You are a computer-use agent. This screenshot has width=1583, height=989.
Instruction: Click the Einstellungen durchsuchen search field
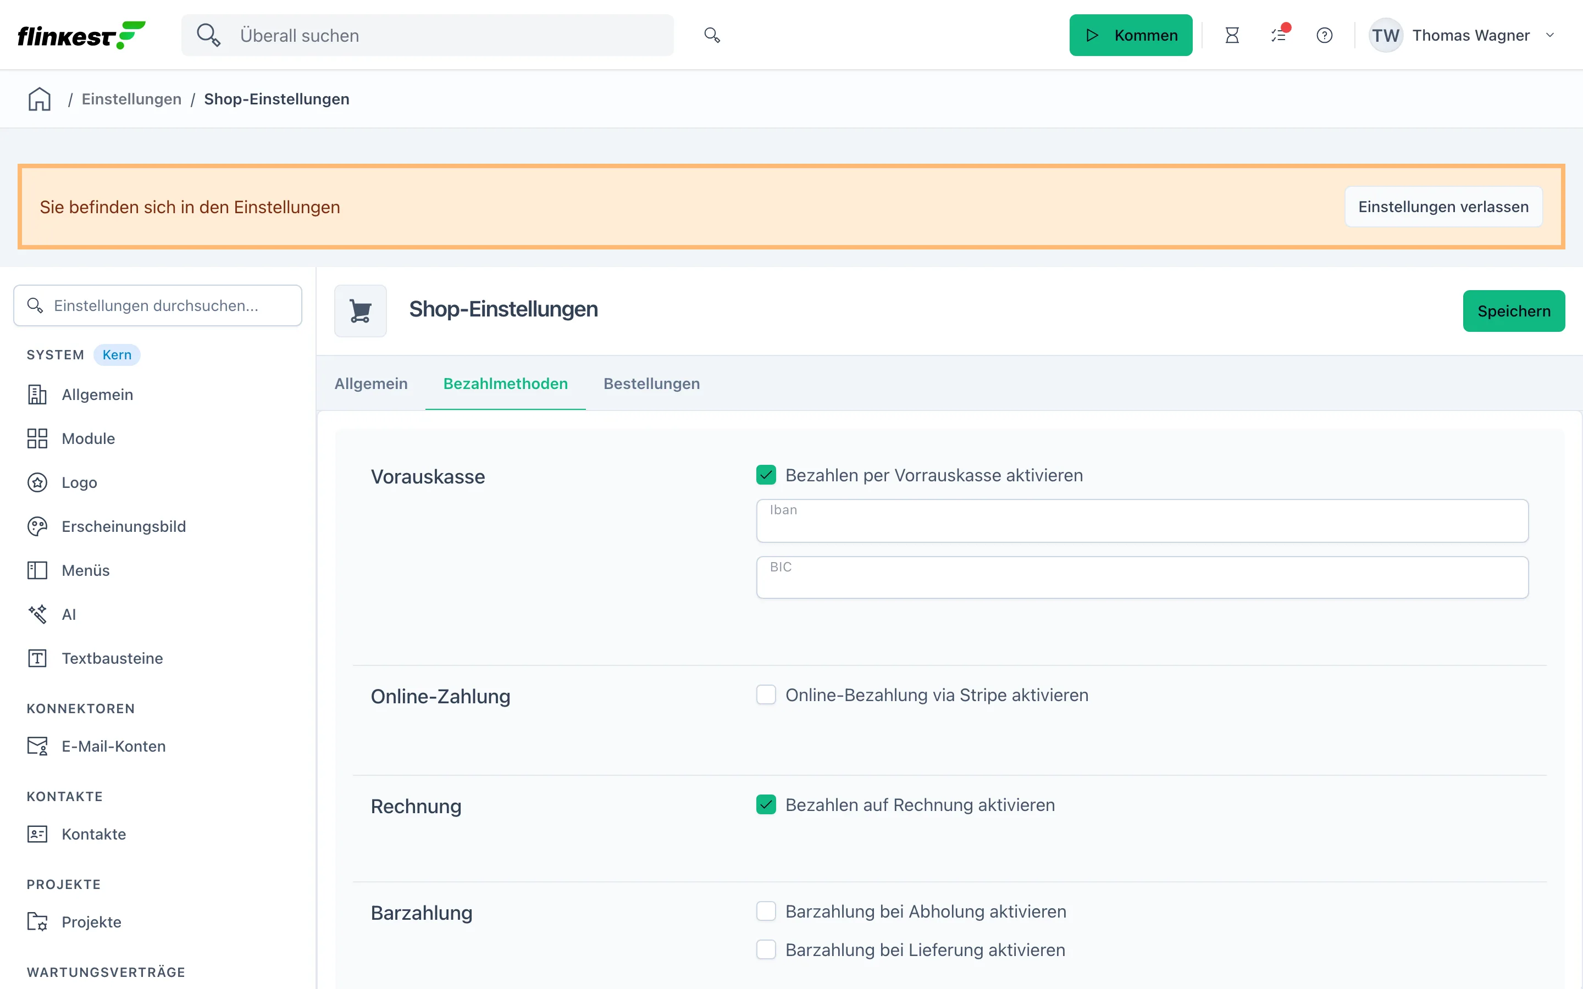tap(158, 305)
